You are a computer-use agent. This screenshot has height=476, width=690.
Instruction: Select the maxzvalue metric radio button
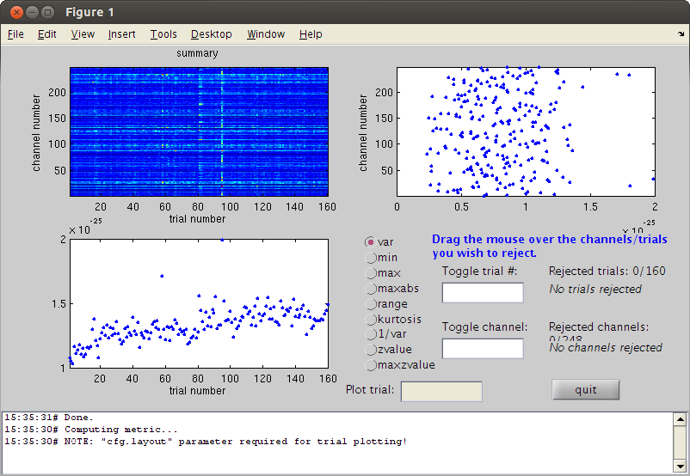click(x=371, y=365)
